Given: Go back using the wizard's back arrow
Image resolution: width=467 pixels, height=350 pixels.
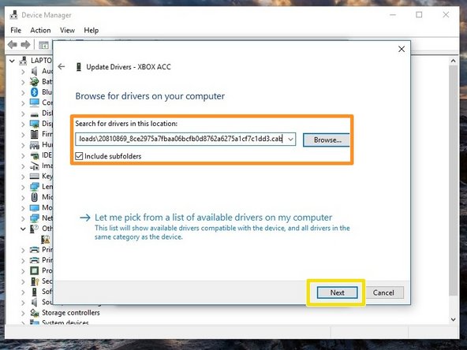Looking at the screenshot, I should [62, 67].
